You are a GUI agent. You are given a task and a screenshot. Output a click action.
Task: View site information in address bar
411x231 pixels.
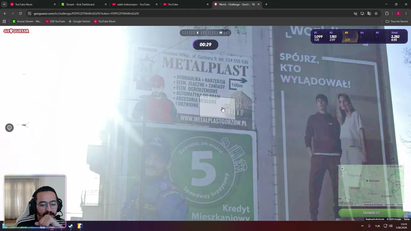[30, 13]
